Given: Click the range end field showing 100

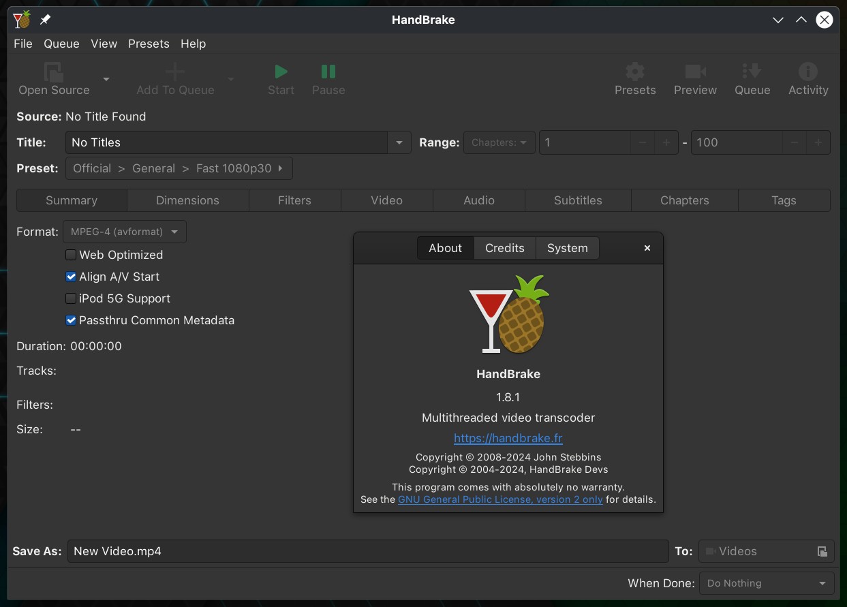Looking at the screenshot, I should [x=737, y=142].
